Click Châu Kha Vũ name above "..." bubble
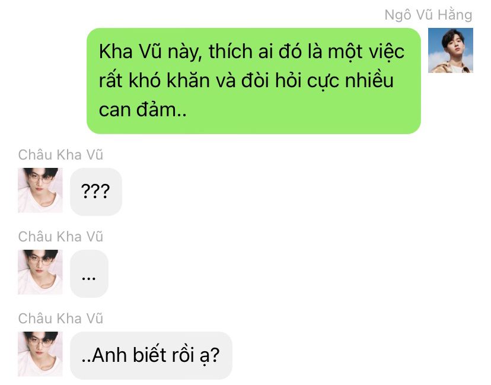Image resolution: width=491 pixels, height=385 pixels. tap(60, 237)
